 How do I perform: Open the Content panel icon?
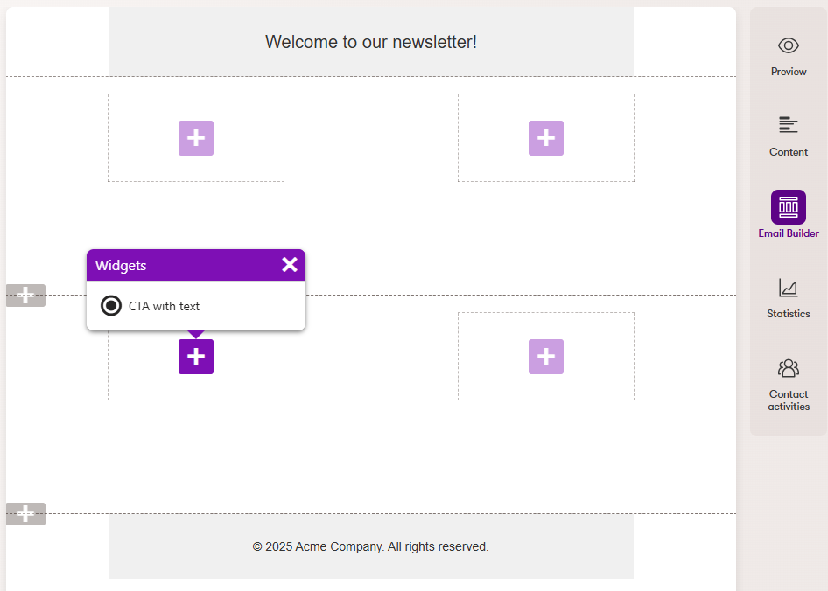click(789, 125)
